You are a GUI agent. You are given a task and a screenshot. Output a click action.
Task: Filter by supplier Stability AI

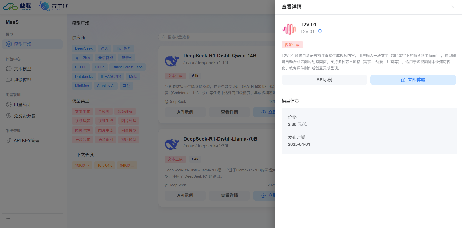click(x=106, y=86)
